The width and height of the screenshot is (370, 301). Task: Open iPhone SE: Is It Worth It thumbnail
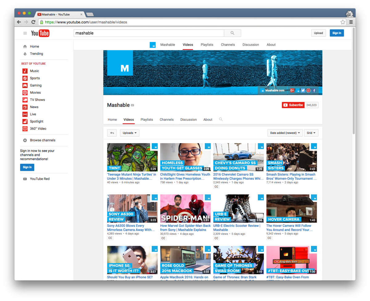tap(132, 260)
